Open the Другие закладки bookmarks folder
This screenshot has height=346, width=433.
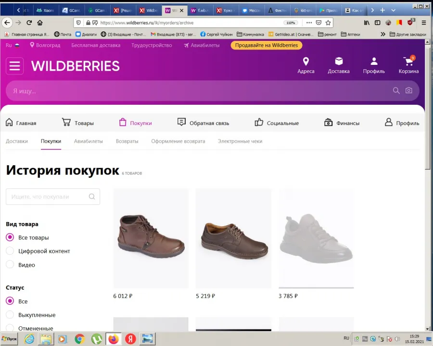pyautogui.click(x=408, y=34)
